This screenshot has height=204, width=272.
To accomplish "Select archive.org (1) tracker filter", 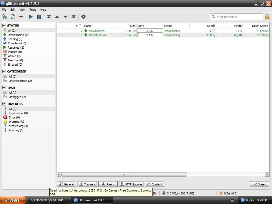I will tap(18, 126).
